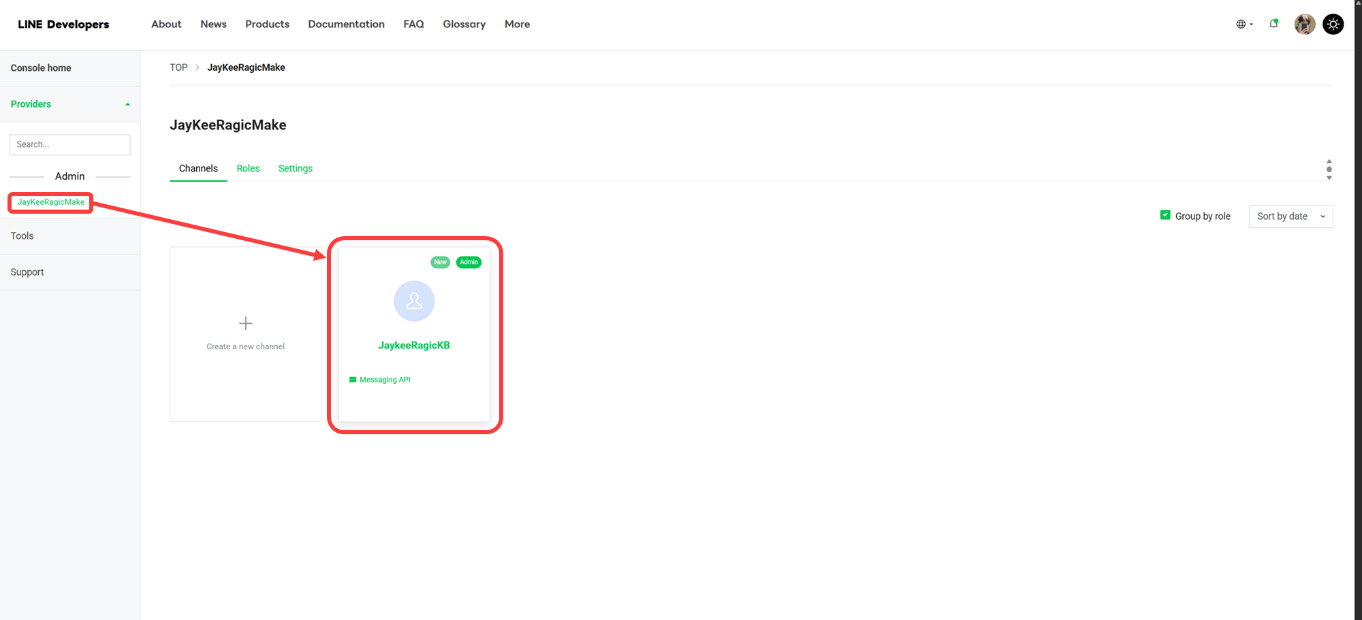The image size is (1362, 620).
Task: Collapse the Providers section arrow
Action: [x=127, y=104]
